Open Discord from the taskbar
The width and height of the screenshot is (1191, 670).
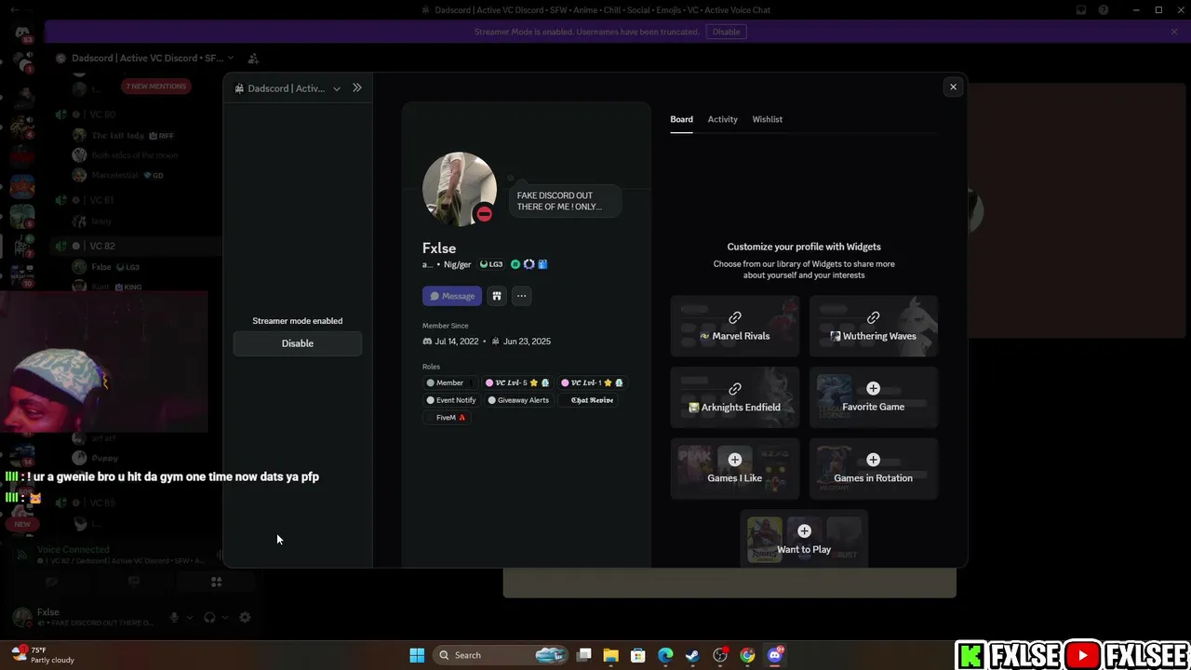pos(775,655)
